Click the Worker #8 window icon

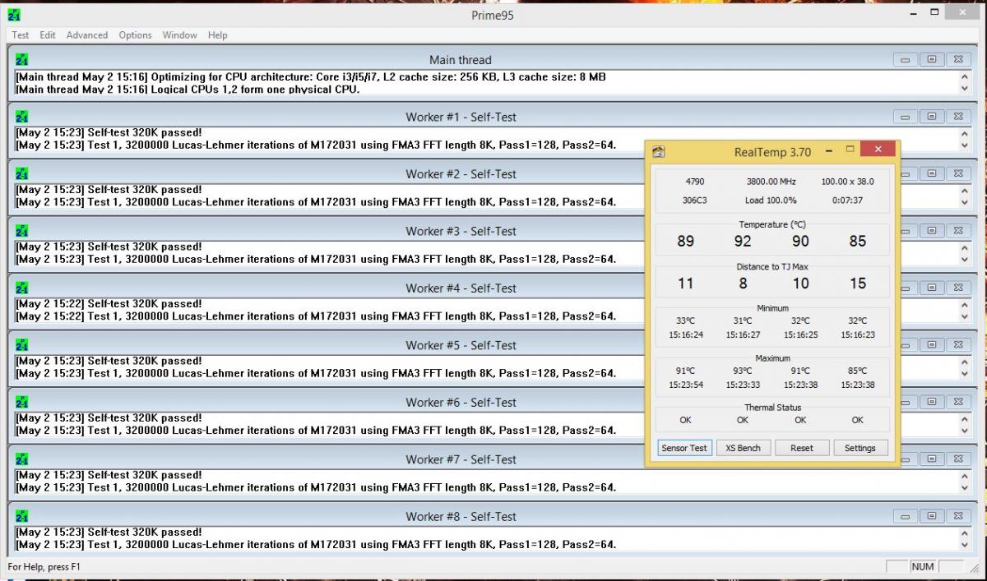22,517
